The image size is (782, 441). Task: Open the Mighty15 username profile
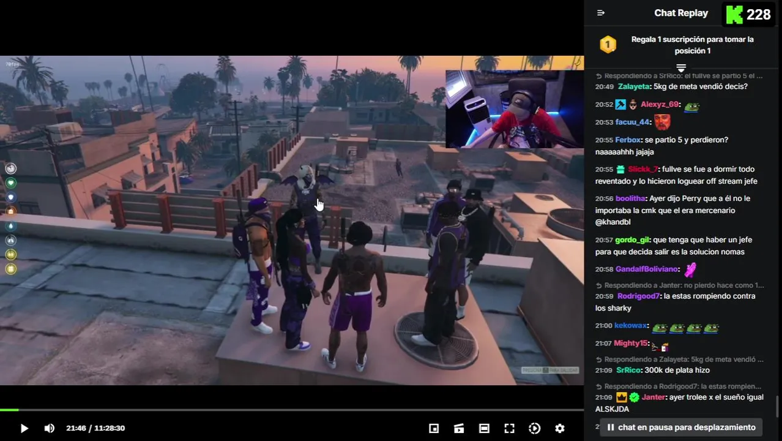630,344
